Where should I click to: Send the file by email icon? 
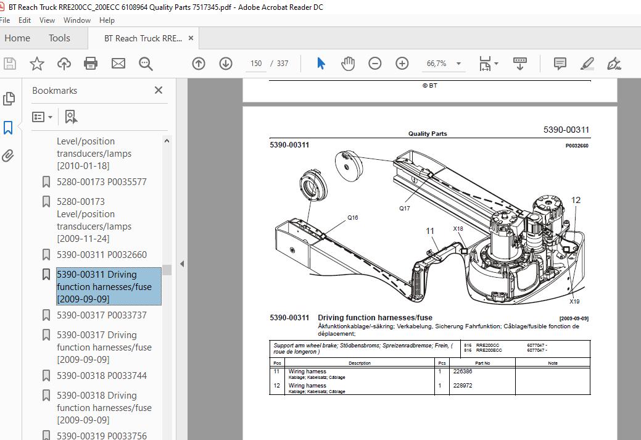point(118,64)
